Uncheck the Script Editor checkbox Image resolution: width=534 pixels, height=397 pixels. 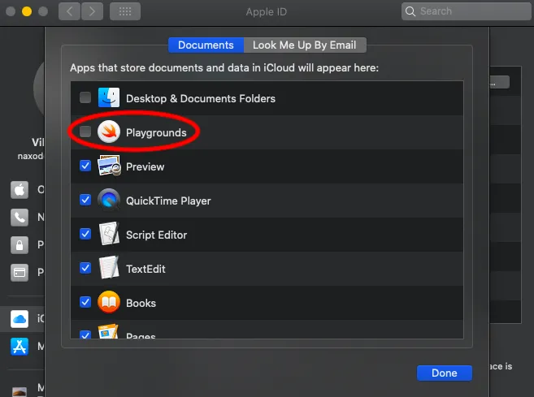coord(85,234)
